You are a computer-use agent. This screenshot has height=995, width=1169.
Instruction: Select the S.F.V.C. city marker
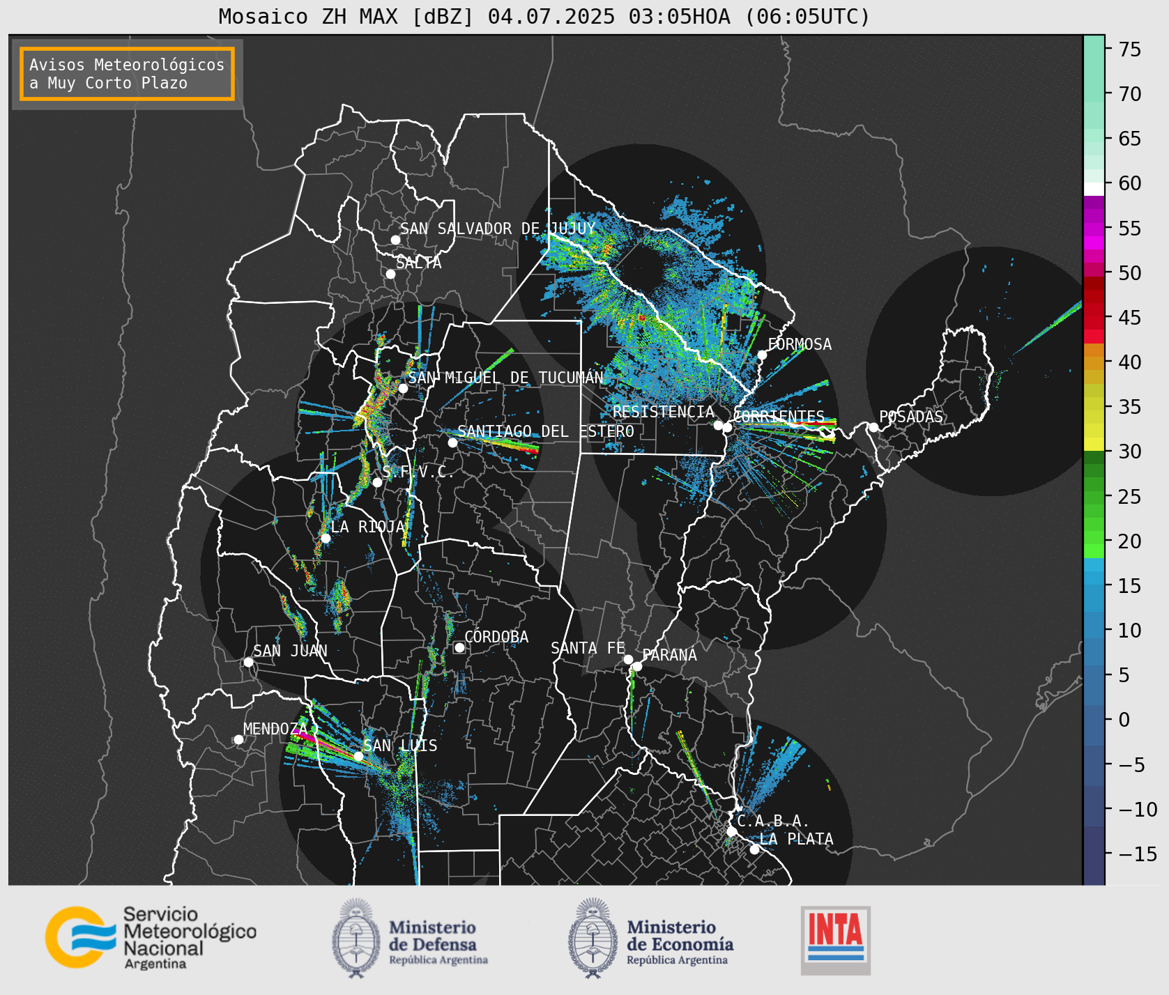coord(377,482)
